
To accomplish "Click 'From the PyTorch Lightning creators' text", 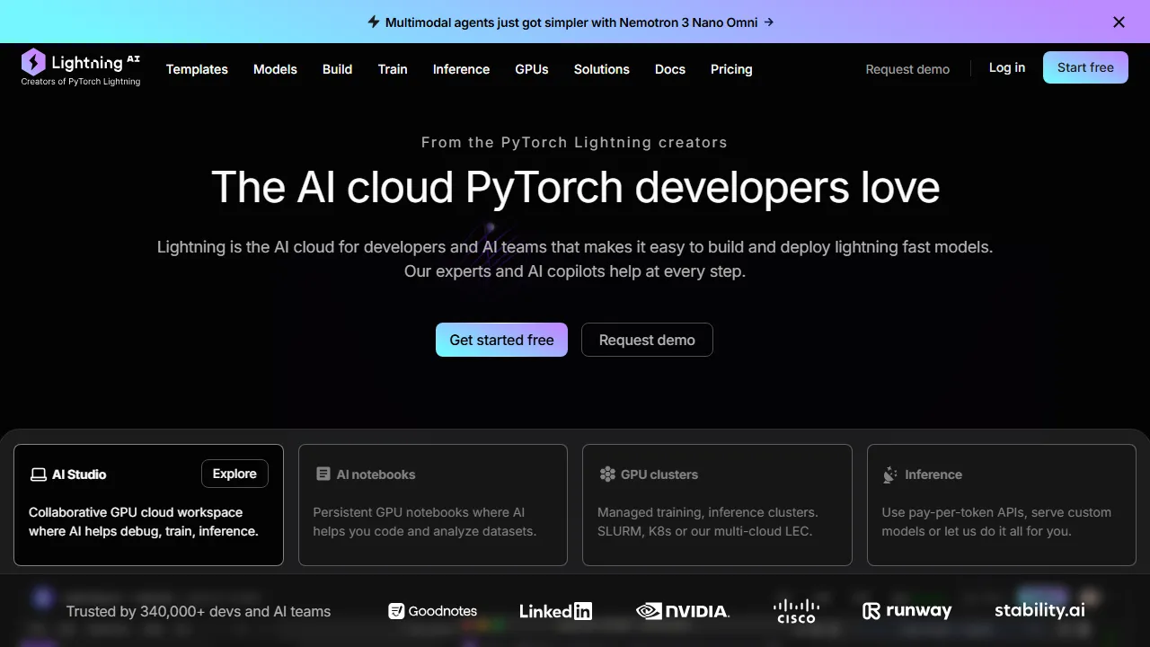I will [574, 142].
